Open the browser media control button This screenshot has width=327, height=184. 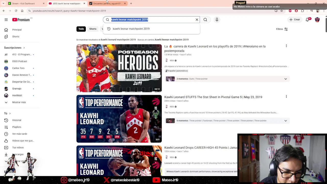tap(311, 11)
